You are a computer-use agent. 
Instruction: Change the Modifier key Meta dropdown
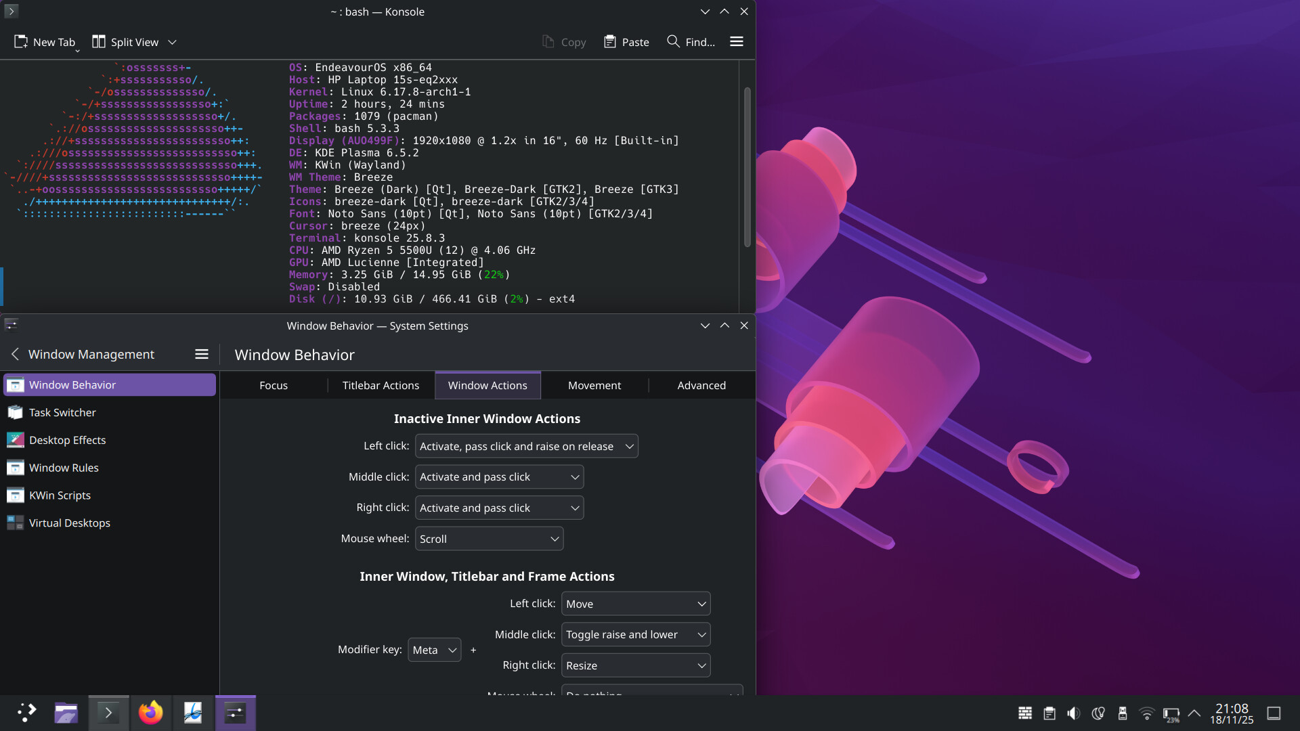point(434,650)
